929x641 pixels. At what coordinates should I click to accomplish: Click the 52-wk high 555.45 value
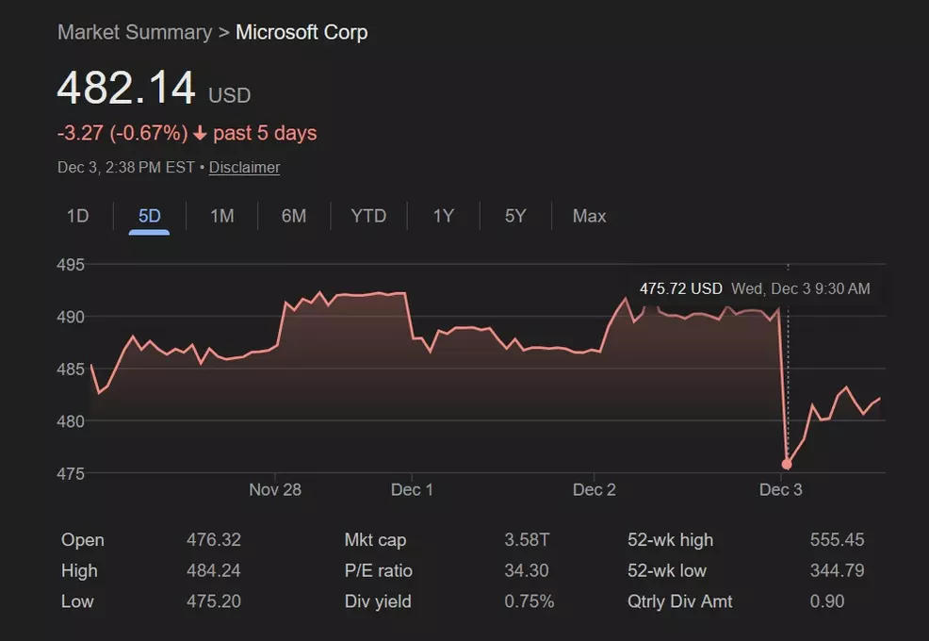pyautogui.click(x=837, y=539)
